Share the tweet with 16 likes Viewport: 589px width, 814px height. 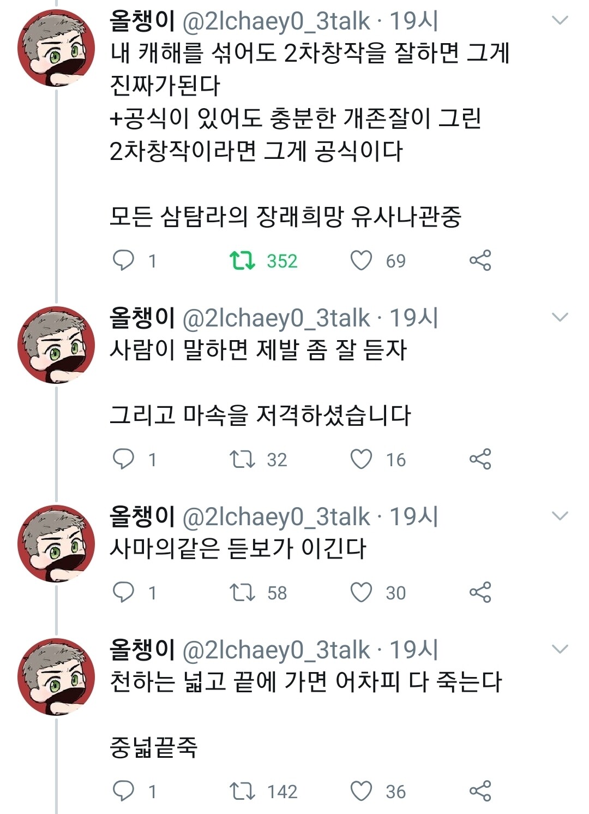click(x=480, y=459)
